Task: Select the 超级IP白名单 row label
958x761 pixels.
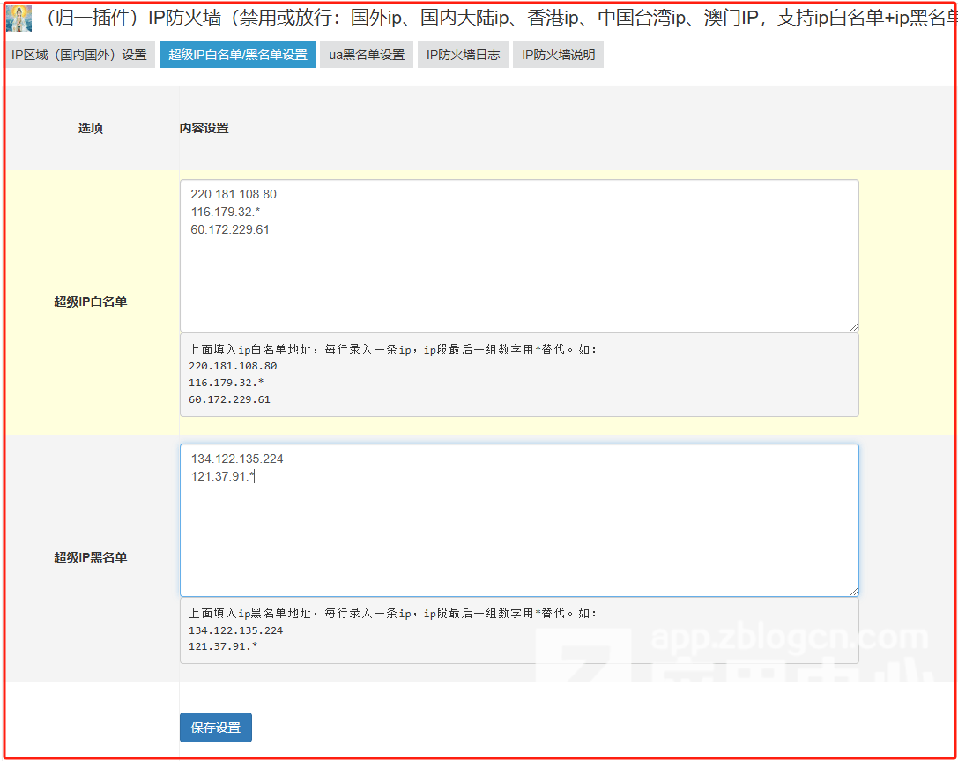Action: point(90,302)
